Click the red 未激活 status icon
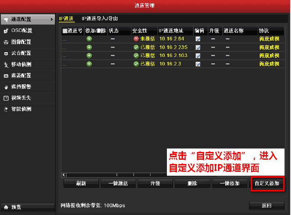The width and height of the screenshot is (291, 215). (136, 39)
